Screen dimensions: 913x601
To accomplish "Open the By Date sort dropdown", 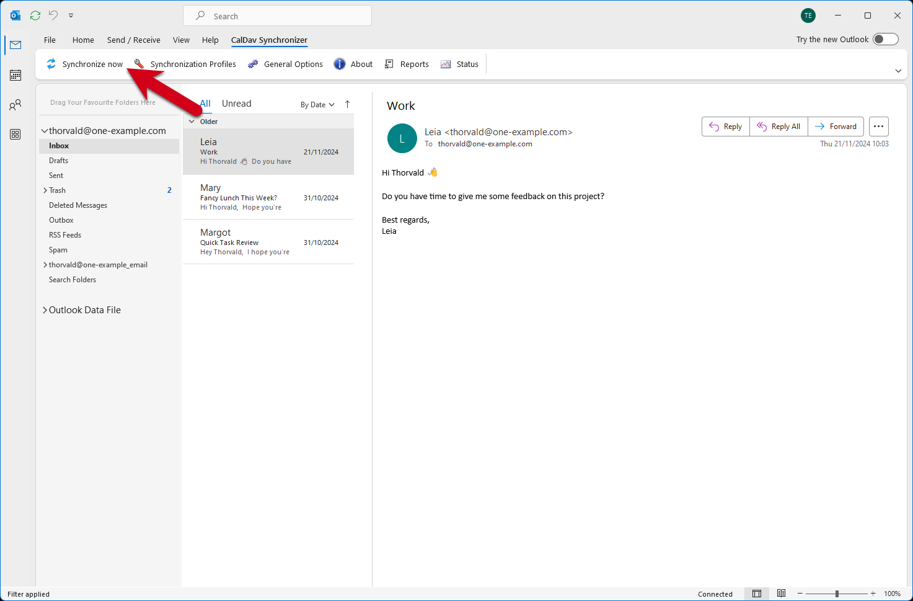I will [317, 104].
